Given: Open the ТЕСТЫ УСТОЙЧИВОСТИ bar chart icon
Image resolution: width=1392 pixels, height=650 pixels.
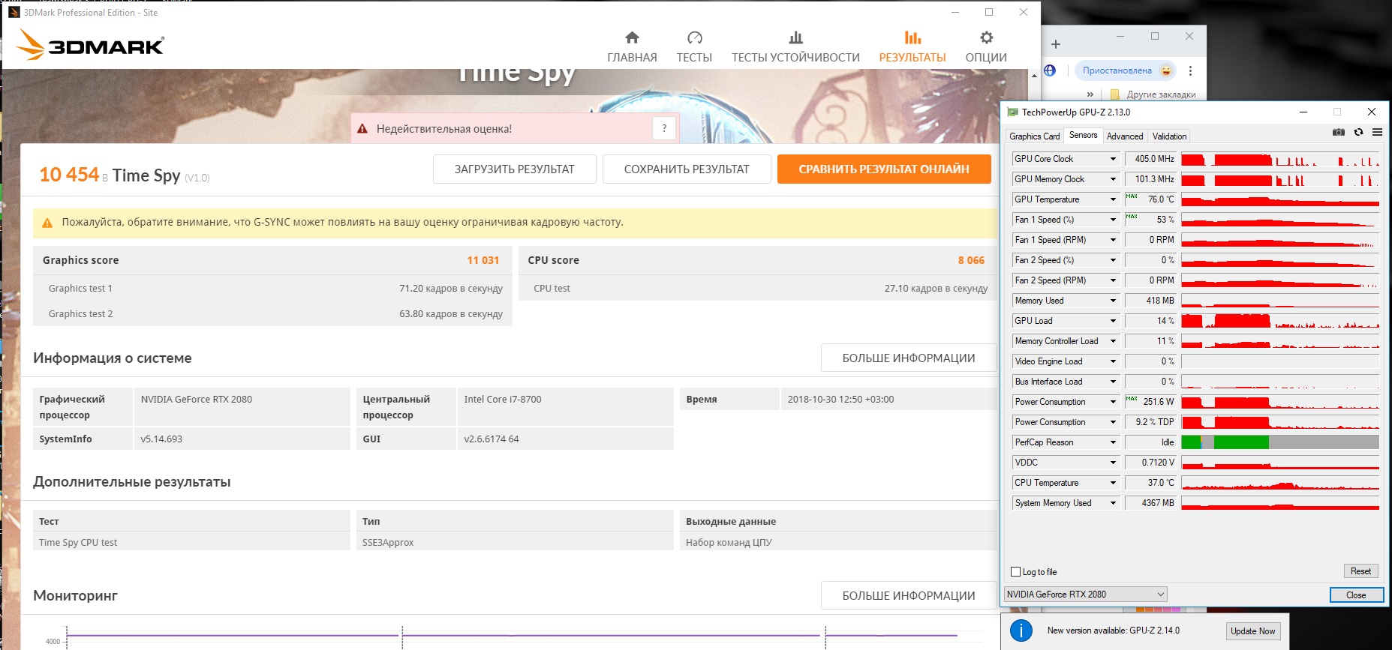Looking at the screenshot, I should tap(795, 37).
